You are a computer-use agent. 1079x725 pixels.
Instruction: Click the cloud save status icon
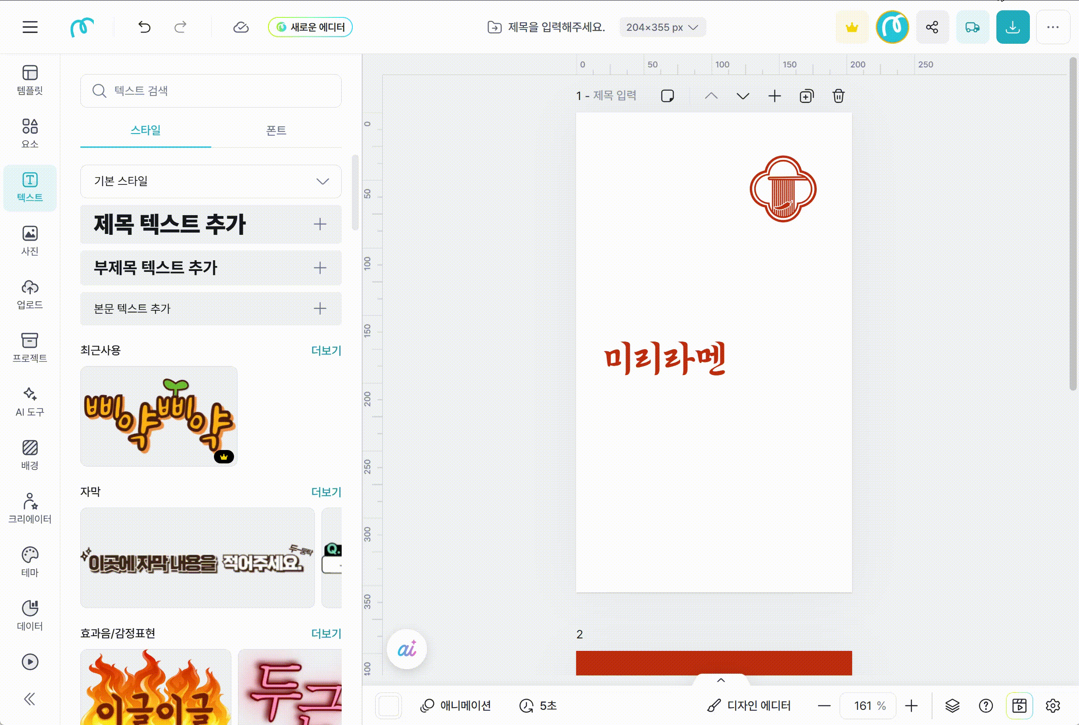click(x=240, y=27)
